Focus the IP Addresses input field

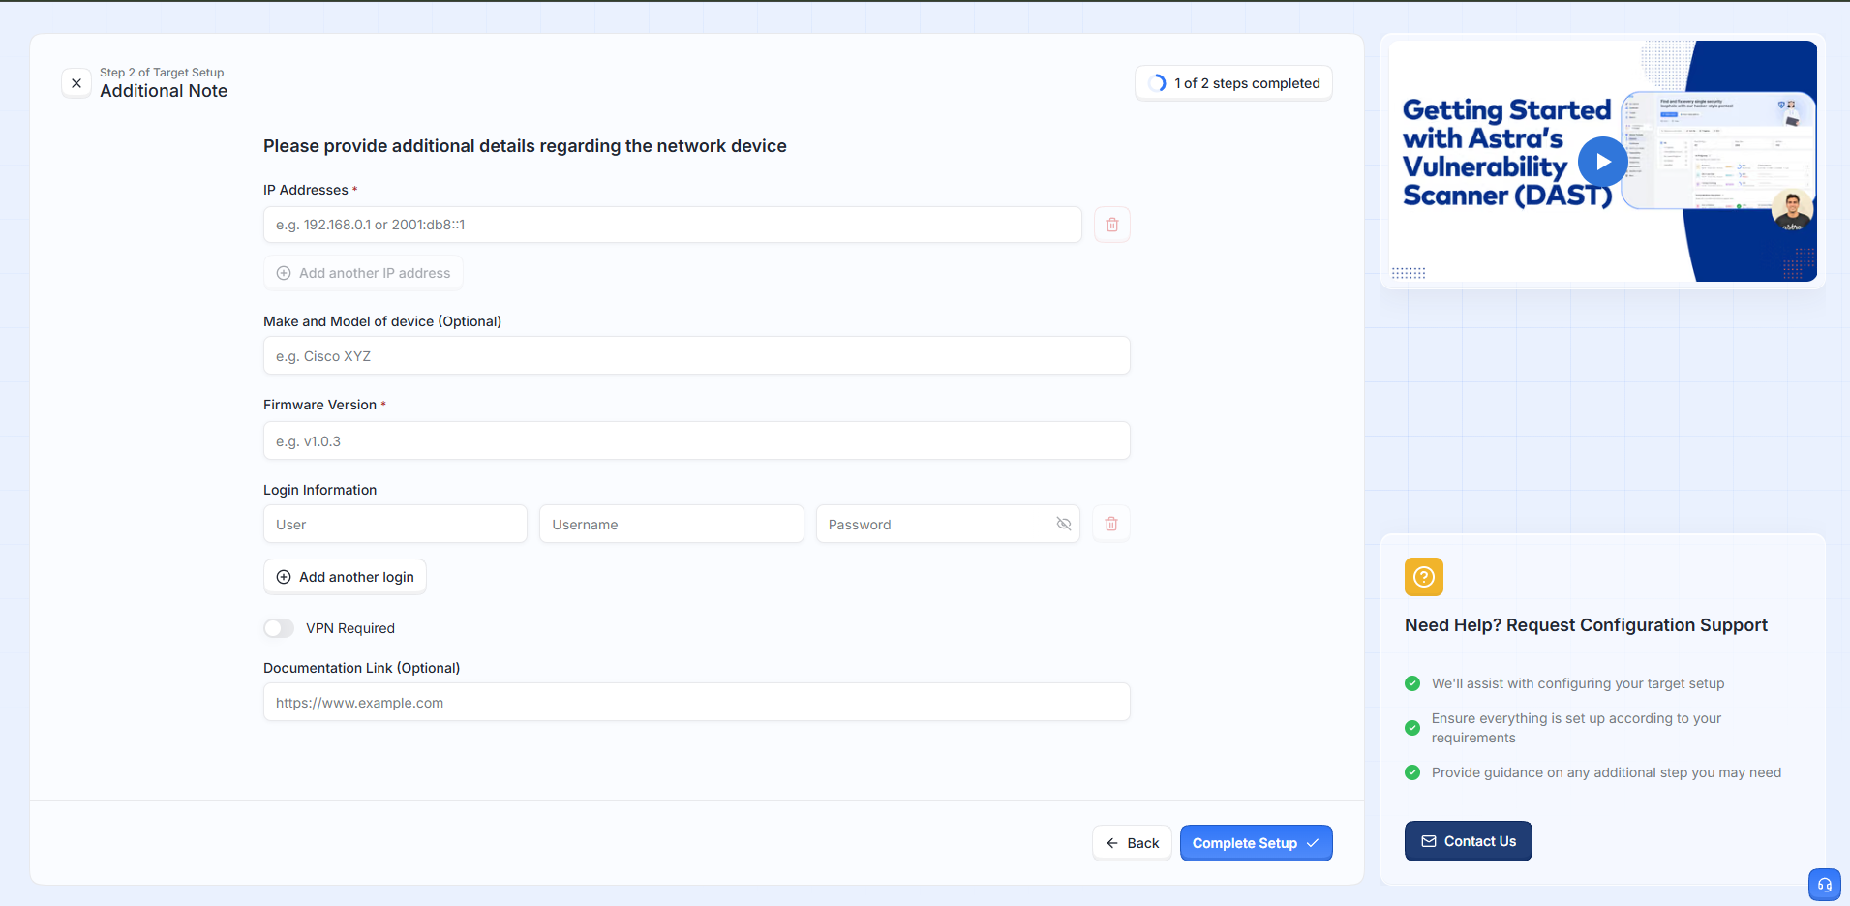[x=673, y=225]
